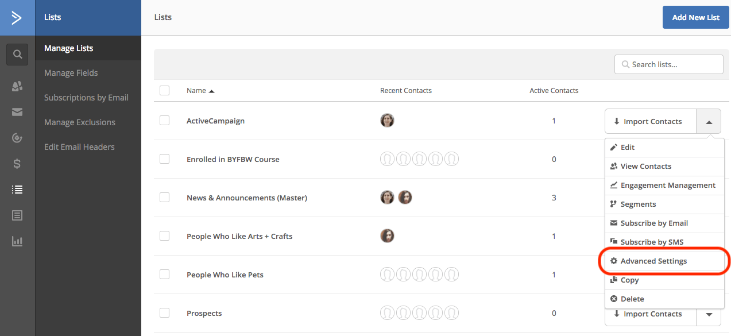731x336 pixels.
Task: Tick the checkbox for the Prospects list
Action: tap(165, 313)
